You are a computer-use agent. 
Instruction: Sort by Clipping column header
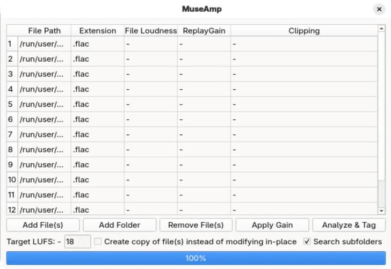pos(304,31)
